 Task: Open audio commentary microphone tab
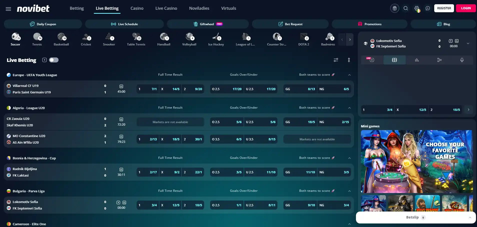tap(462, 60)
